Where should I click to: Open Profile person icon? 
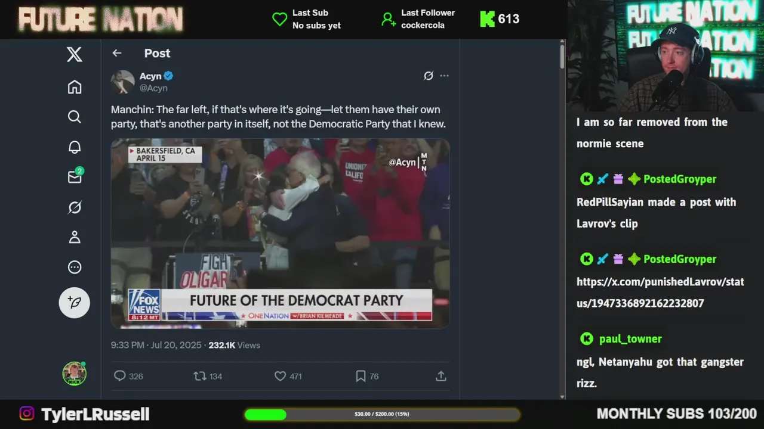(x=74, y=237)
